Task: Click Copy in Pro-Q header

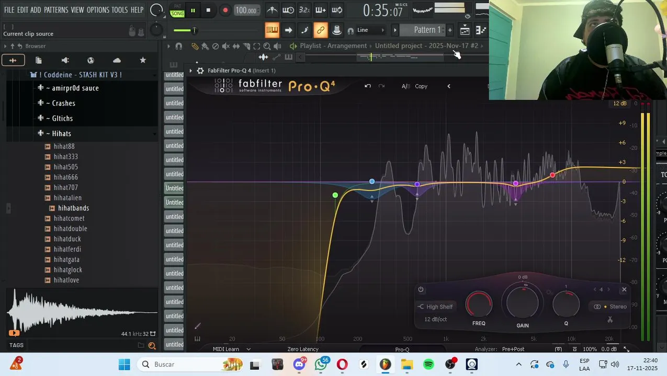Action: 421,86
